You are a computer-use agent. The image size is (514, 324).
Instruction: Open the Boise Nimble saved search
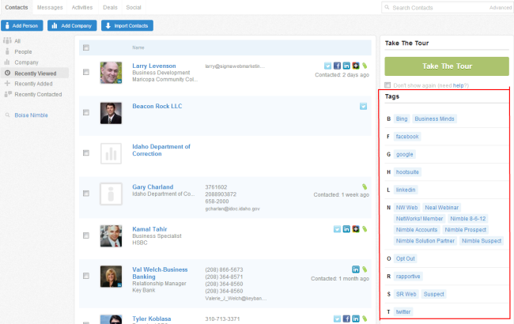coord(31,115)
